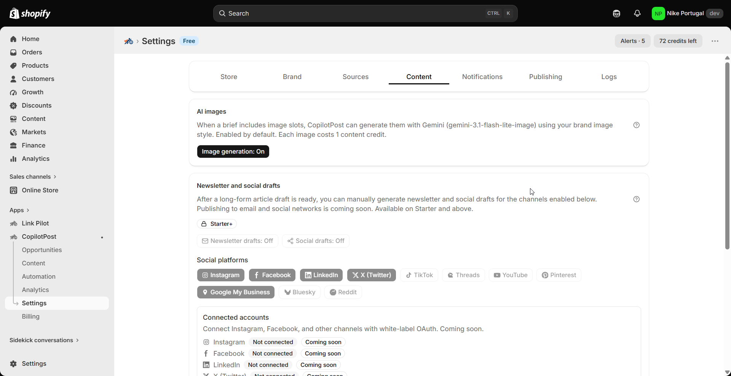Image resolution: width=731 pixels, height=376 pixels.
Task: Switch to the Brand tab
Action: point(292,77)
